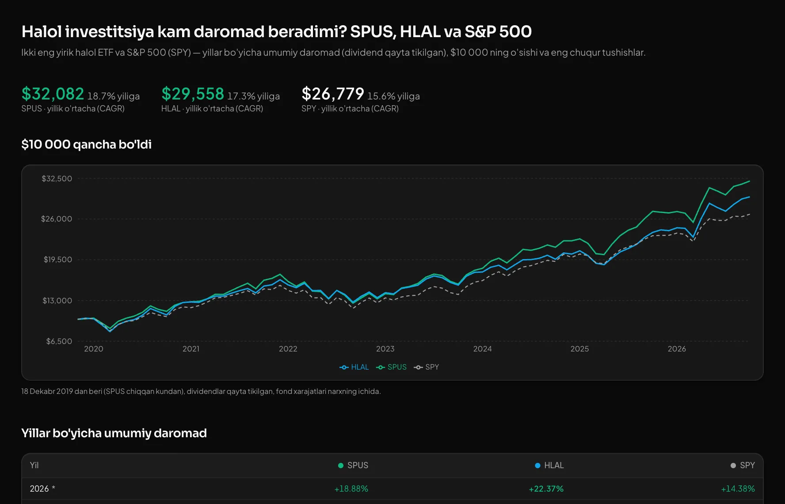
Task: Click the $29,558 HLAL total value
Action: pos(193,94)
